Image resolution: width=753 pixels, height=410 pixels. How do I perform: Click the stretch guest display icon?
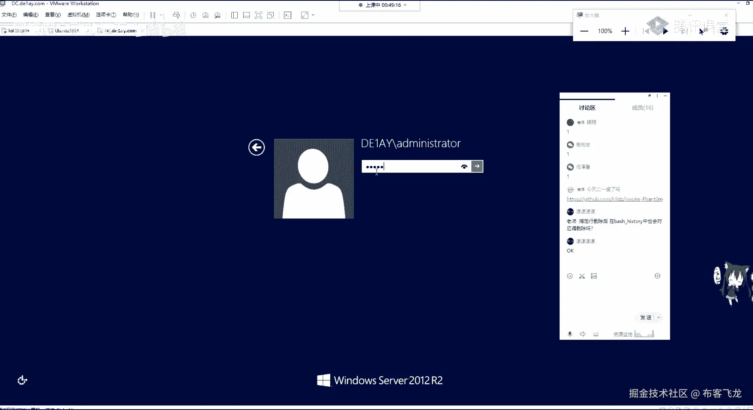pos(305,15)
